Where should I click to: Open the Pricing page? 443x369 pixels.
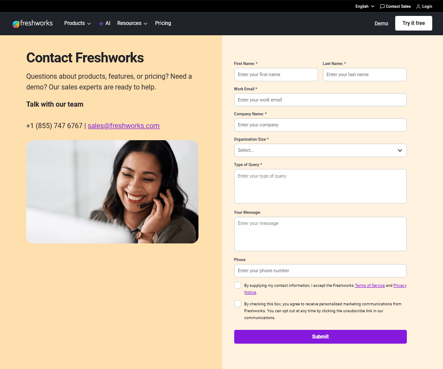(x=163, y=23)
